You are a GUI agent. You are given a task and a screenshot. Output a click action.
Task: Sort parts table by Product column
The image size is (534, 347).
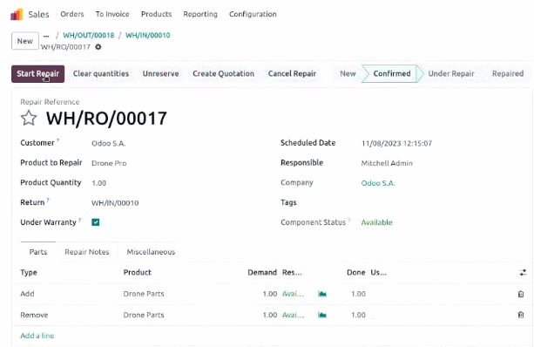138,273
